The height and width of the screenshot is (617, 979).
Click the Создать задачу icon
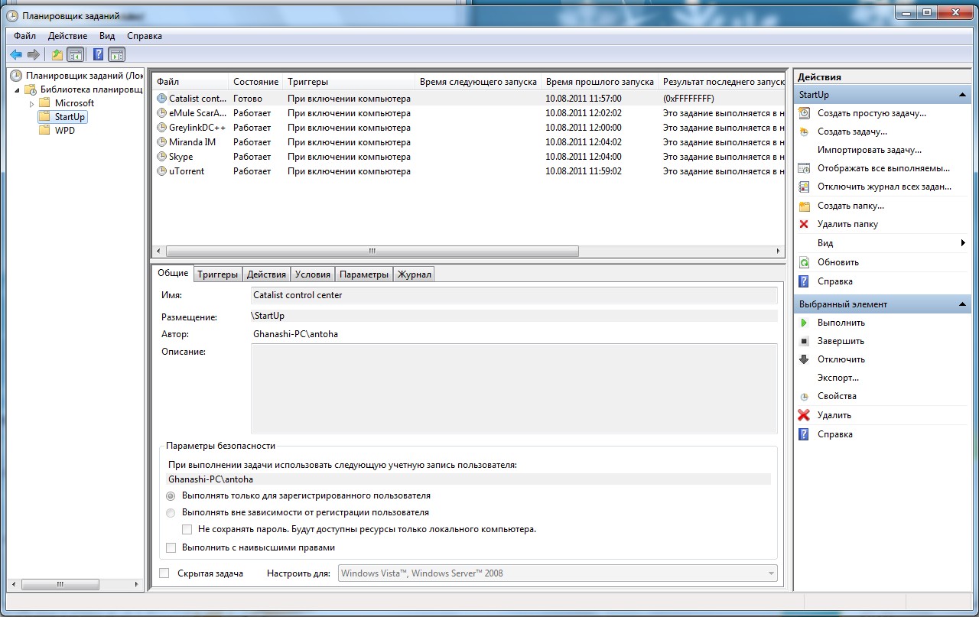(804, 132)
